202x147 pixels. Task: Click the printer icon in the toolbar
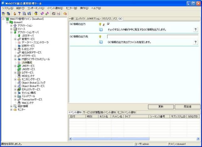coord(54,13)
